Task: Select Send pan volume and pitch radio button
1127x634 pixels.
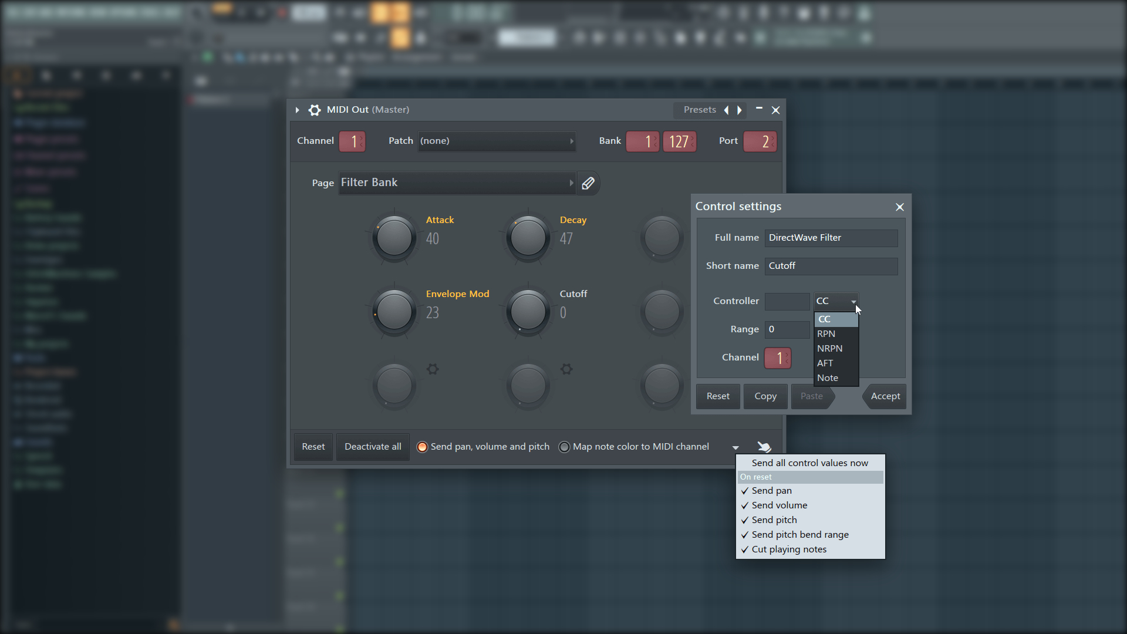Action: [x=422, y=447]
